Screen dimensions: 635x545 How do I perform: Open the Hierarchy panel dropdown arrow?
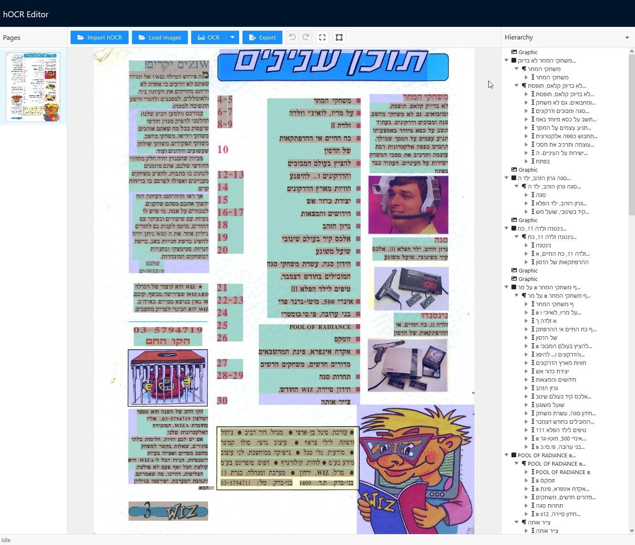pos(627,37)
